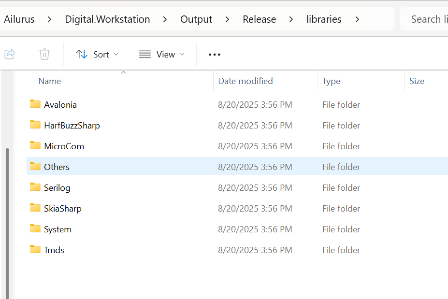Click the search box field

[425, 19]
